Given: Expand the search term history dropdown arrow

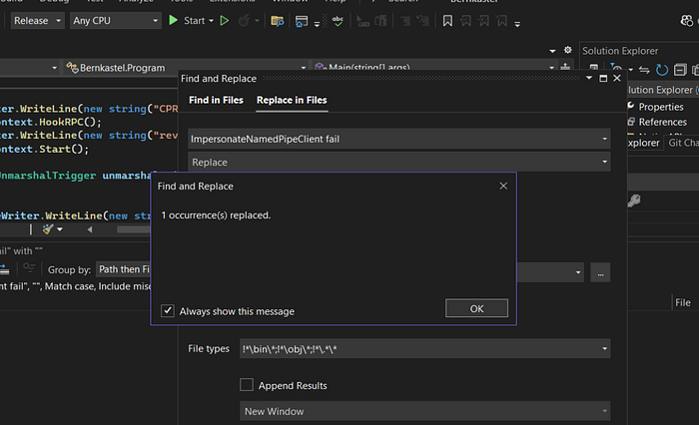Looking at the screenshot, I should (x=604, y=139).
